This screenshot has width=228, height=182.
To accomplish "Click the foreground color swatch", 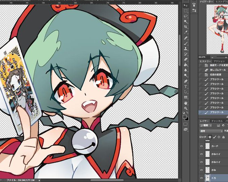I will coord(184,117).
